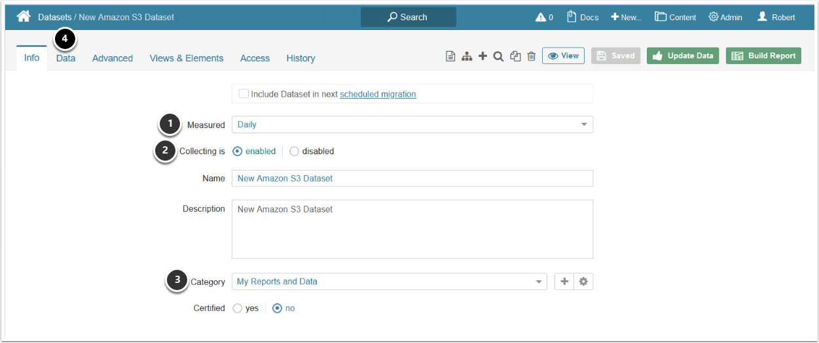This screenshot has width=819, height=343.
Task: Open the hierarchy diagram icon
Action: pyautogui.click(x=467, y=56)
